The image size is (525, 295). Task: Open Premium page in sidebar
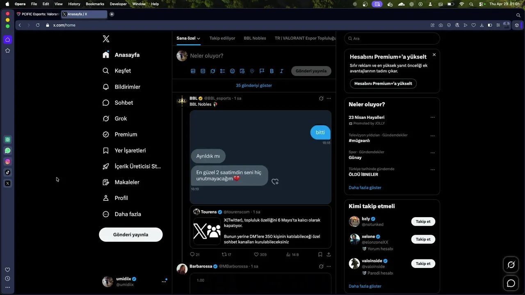[x=120, y=134]
